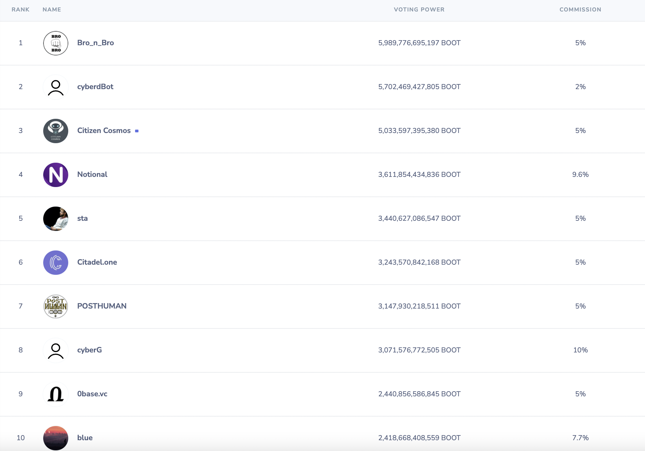Click the 5% commission in Citizen Cosmos row
Viewport: 645px width, 451px height.
point(580,131)
